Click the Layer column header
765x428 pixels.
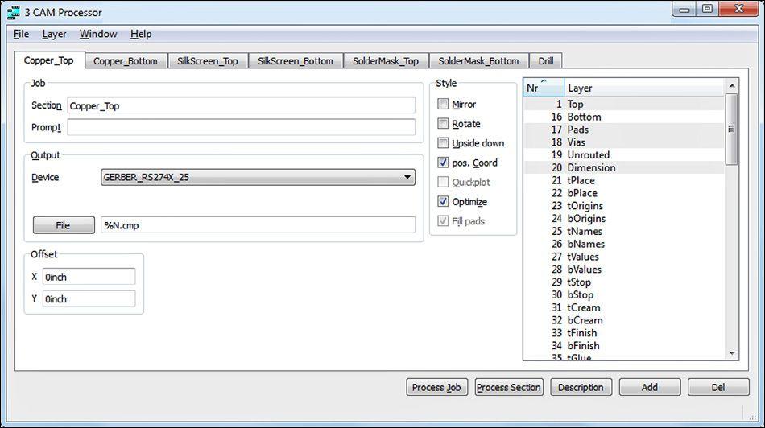[644, 87]
